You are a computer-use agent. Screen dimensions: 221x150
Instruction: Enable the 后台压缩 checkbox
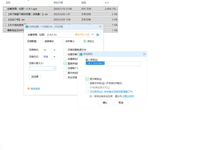point(65,77)
